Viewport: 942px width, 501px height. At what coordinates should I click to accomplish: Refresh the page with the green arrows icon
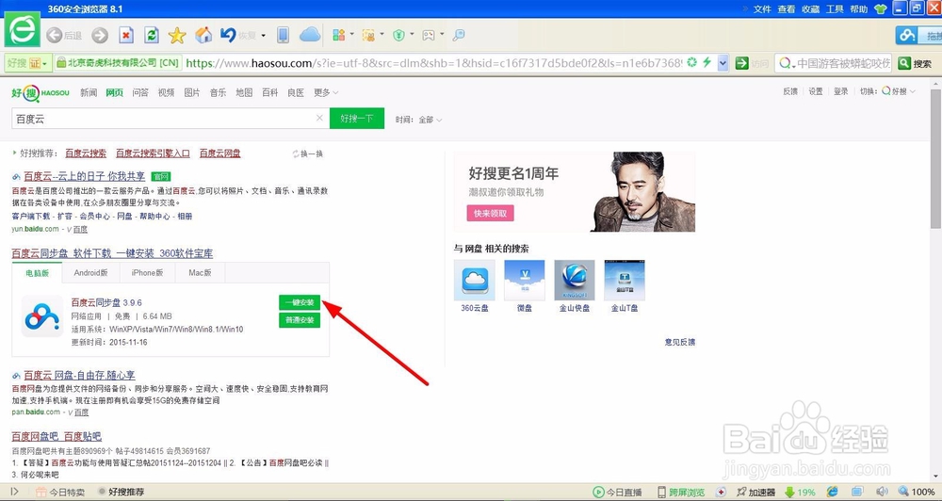pos(152,35)
